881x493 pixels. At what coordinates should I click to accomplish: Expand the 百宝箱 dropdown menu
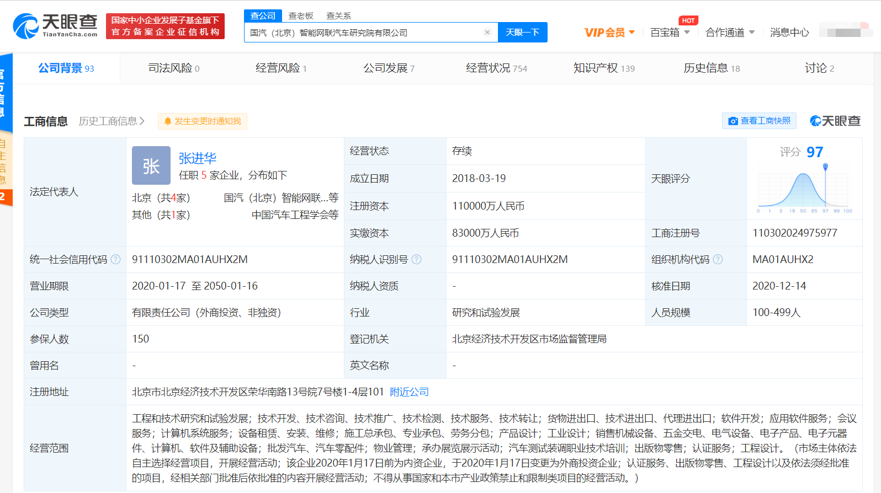670,33
